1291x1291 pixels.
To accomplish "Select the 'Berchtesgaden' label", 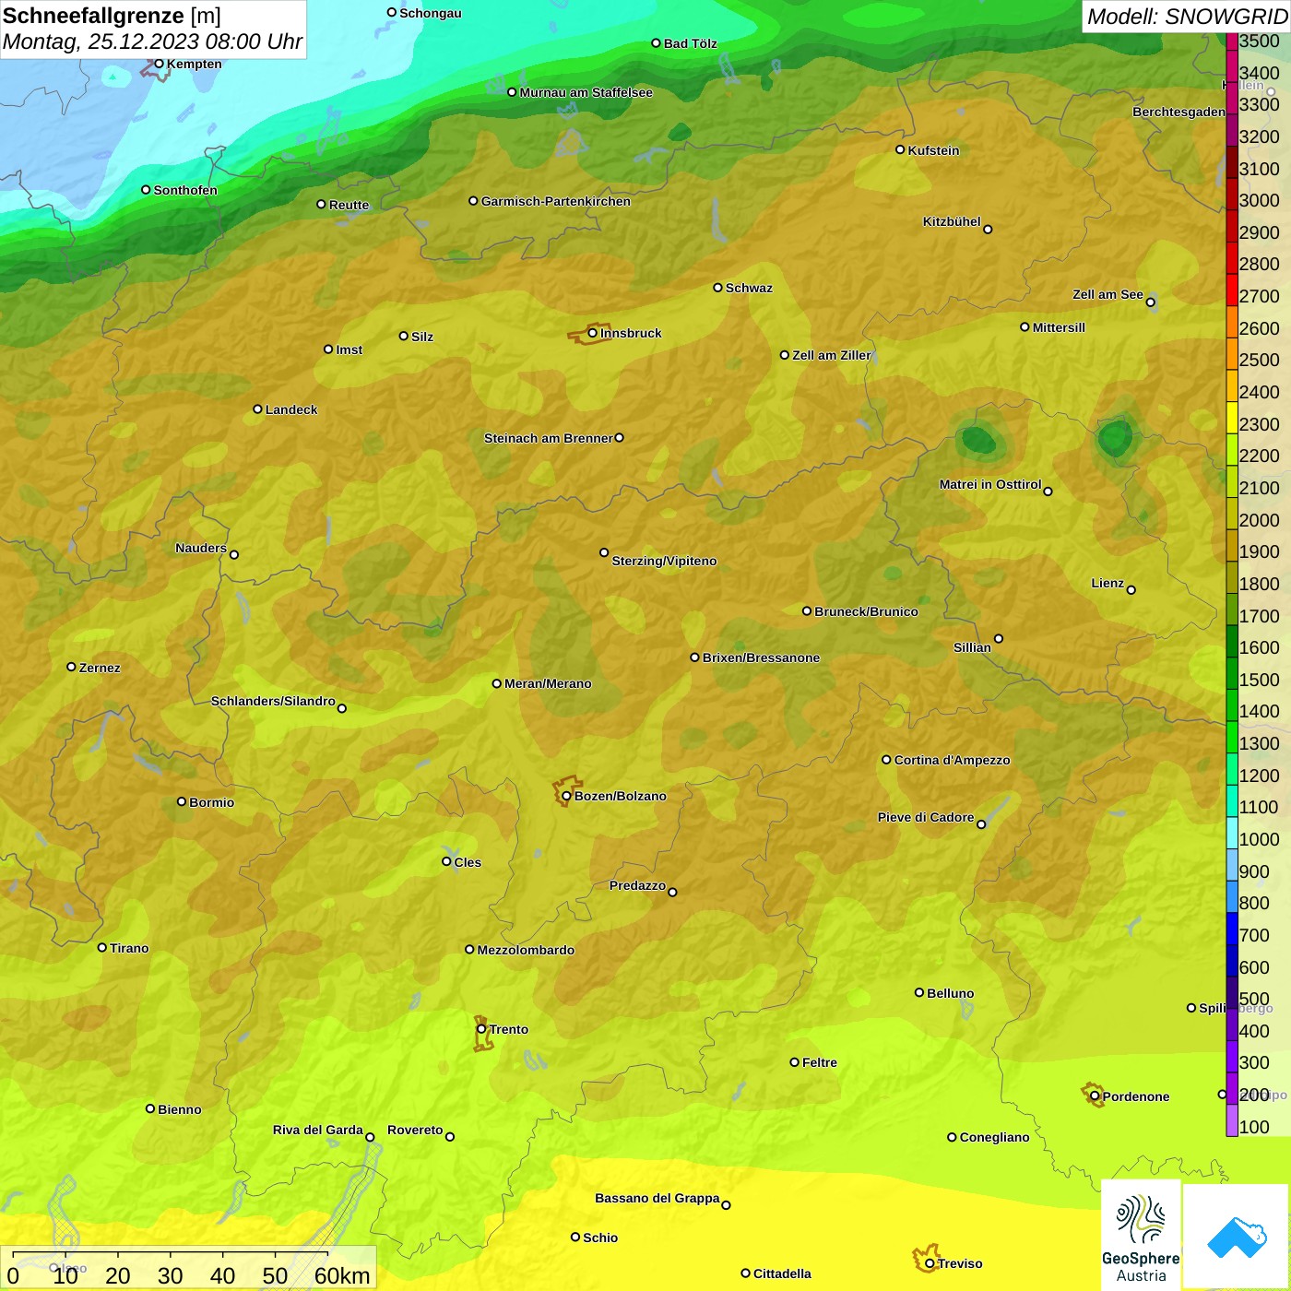I will pos(1179,113).
